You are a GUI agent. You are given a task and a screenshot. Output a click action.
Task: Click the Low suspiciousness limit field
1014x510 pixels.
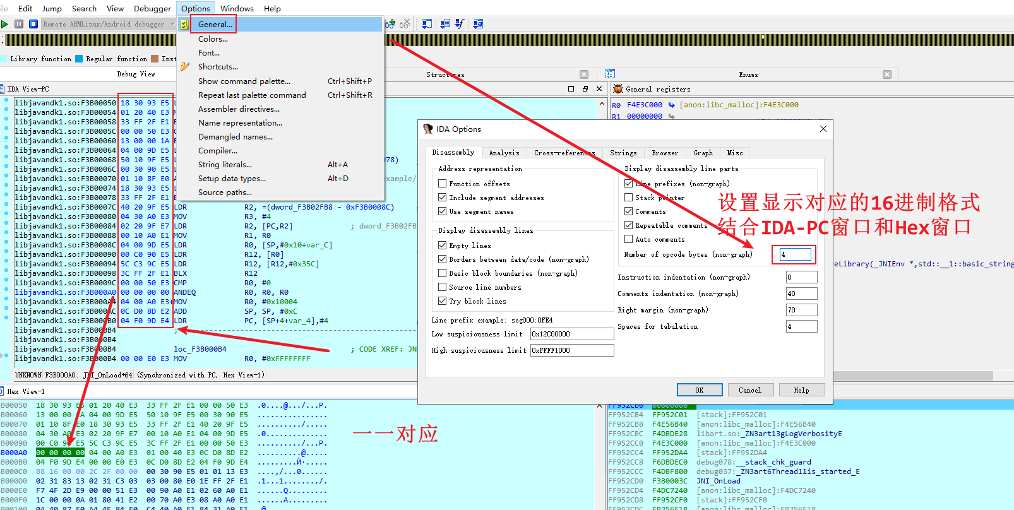click(x=572, y=334)
